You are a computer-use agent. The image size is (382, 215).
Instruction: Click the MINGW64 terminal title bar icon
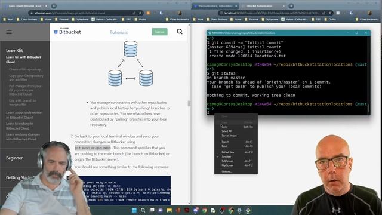coord(210,33)
